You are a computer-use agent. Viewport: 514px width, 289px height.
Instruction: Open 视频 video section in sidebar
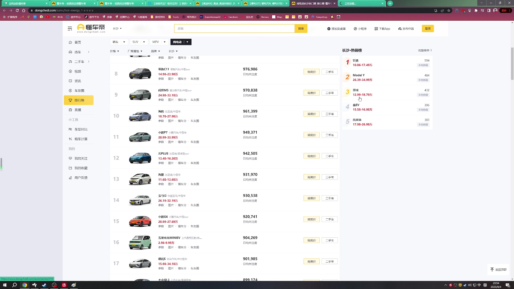click(x=78, y=71)
